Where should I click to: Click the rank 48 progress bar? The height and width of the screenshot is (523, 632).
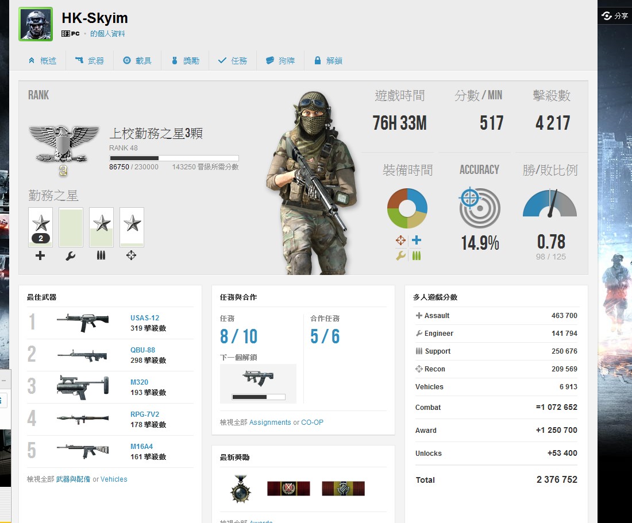[x=174, y=158]
